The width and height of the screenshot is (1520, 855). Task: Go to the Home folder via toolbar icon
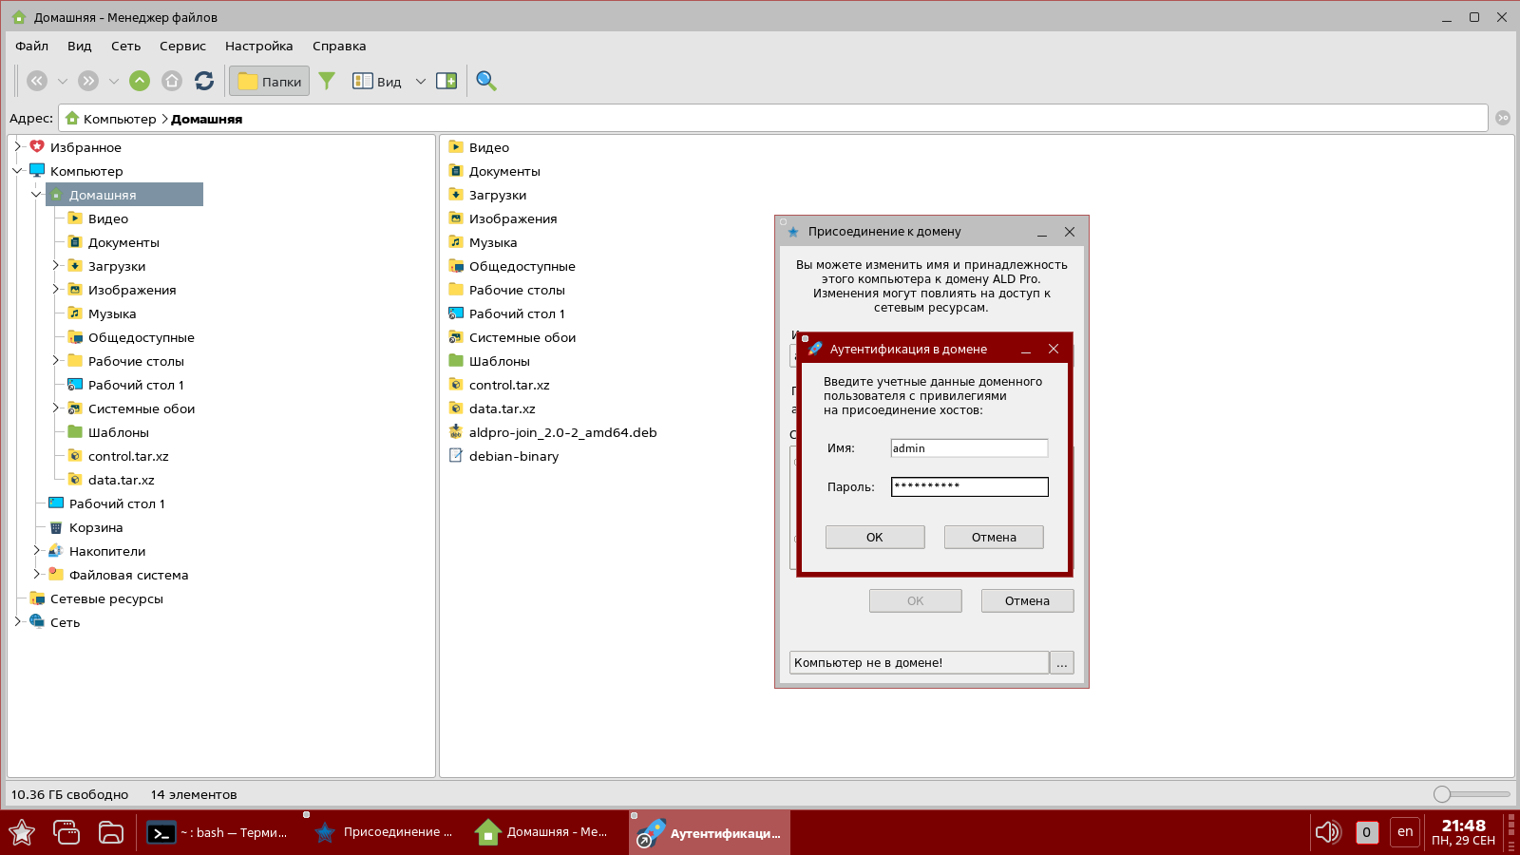click(172, 81)
